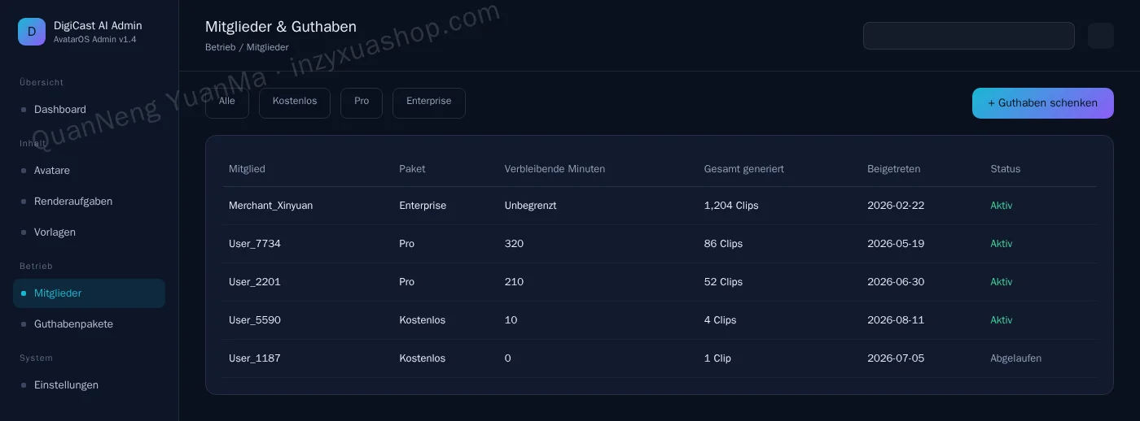Image resolution: width=1140 pixels, height=421 pixels.
Task: Show only Enterprise members
Action: tap(429, 102)
